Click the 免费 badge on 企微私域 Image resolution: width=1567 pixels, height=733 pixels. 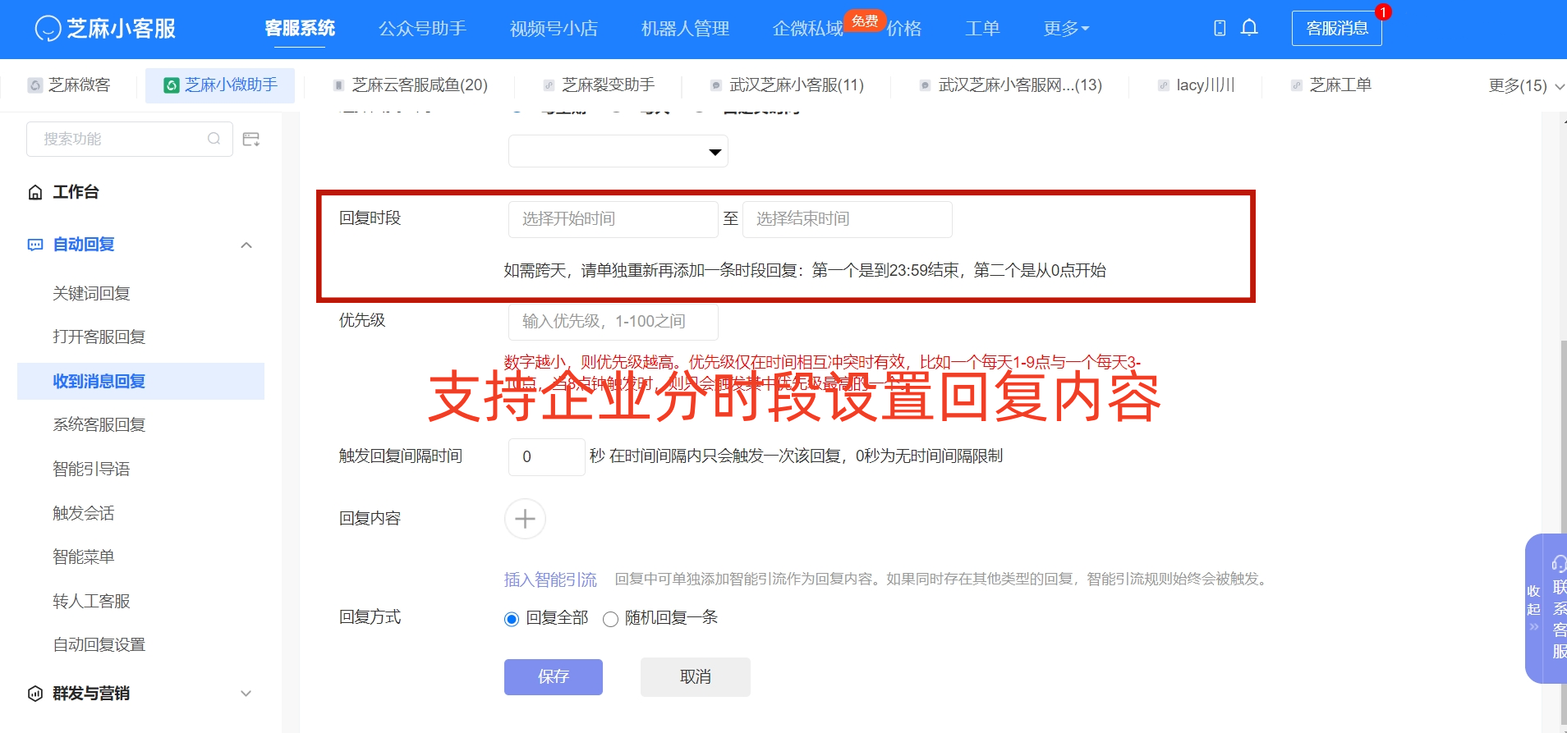tap(865, 21)
